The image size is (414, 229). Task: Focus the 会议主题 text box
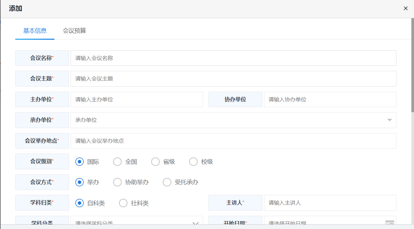point(233,79)
